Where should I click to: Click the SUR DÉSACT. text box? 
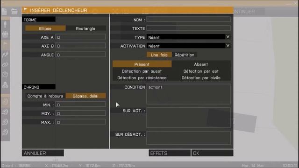tap(188, 138)
